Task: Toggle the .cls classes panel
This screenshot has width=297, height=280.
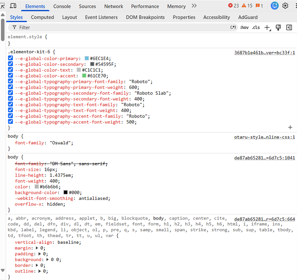Action: point(256,27)
